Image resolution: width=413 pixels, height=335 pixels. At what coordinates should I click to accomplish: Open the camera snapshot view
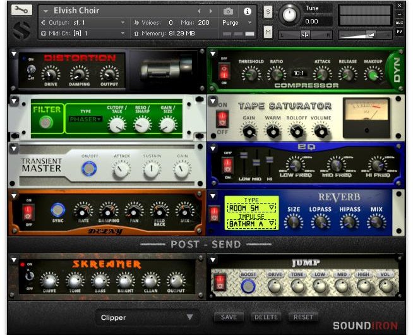click(228, 11)
